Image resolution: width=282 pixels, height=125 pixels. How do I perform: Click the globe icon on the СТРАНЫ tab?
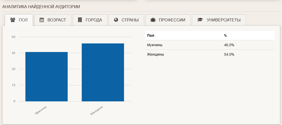coord(116,20)
